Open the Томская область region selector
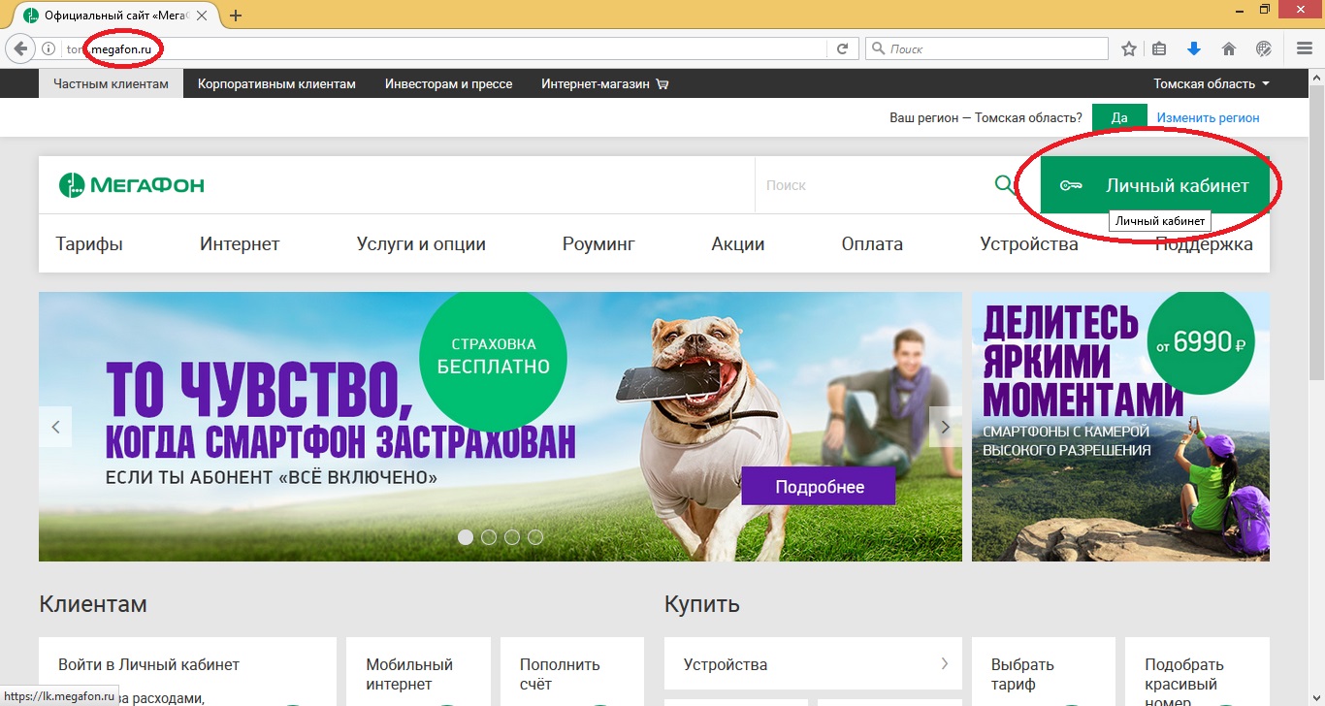The height and width of the screenshot is (706, 1325). point(1209,83)
